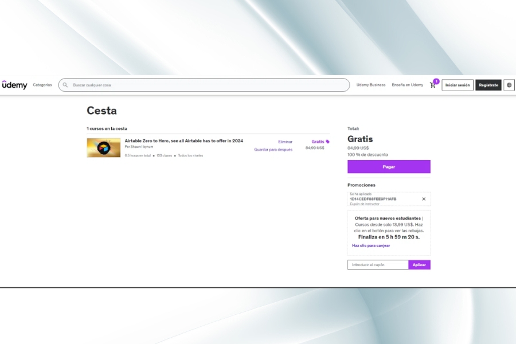Click the '100 % de descuento' text
This screenshot has height=344, width=516.
pos(368,154)
